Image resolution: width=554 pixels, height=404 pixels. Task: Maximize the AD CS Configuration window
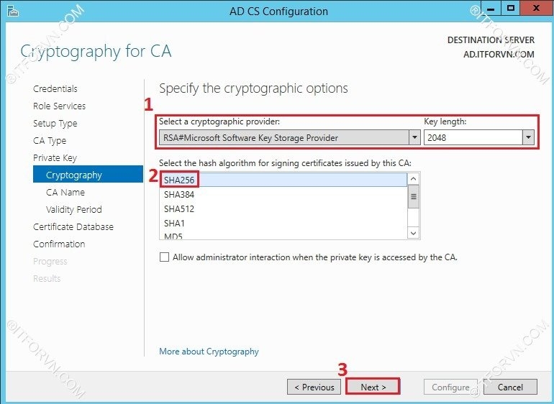click(x=511, y=9)
